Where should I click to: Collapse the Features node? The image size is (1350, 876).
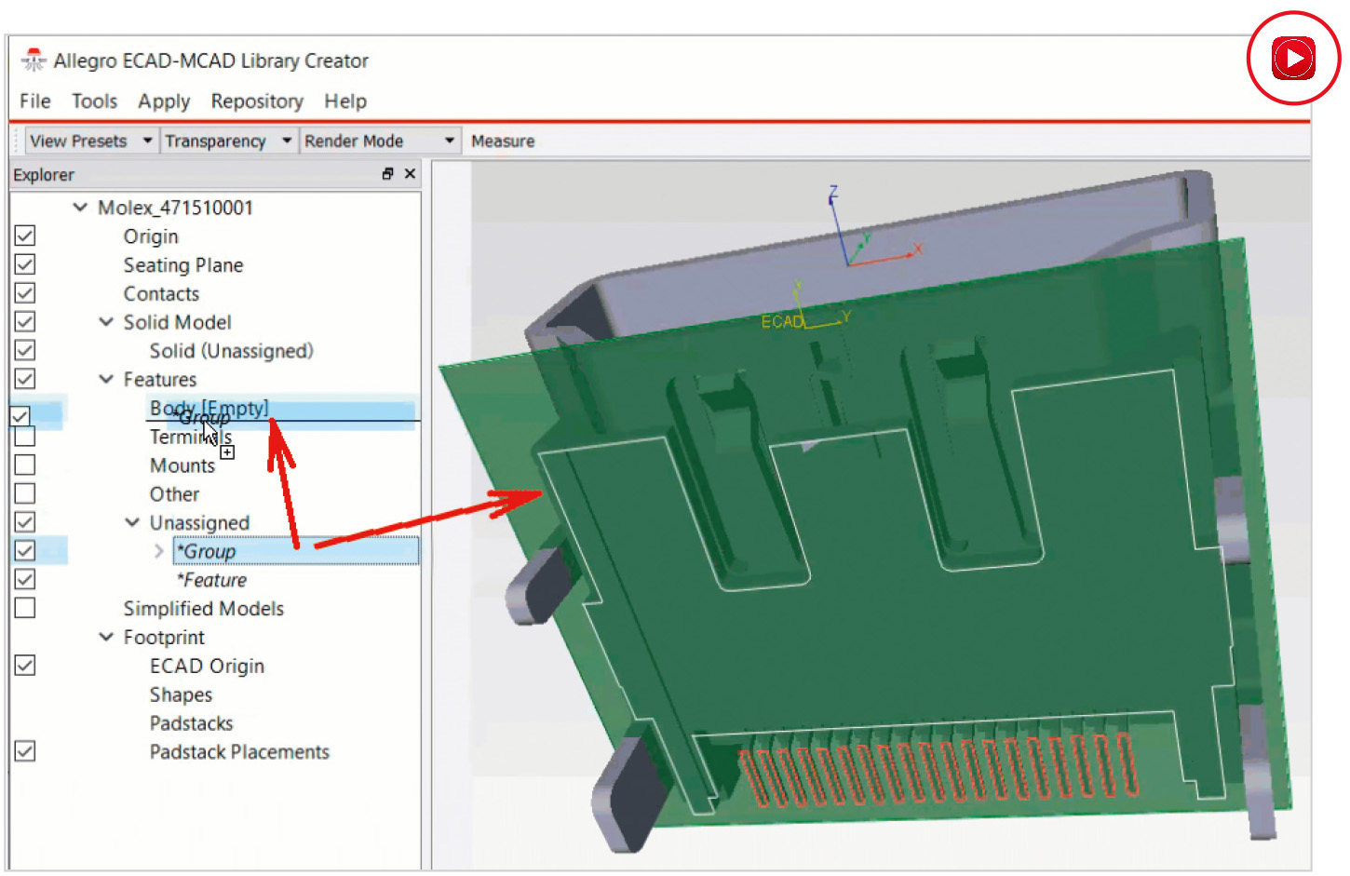tap(106, 379)
